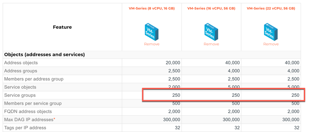
Task: Click the Max DAG IP addresses row label
Action: coord(29,119)
